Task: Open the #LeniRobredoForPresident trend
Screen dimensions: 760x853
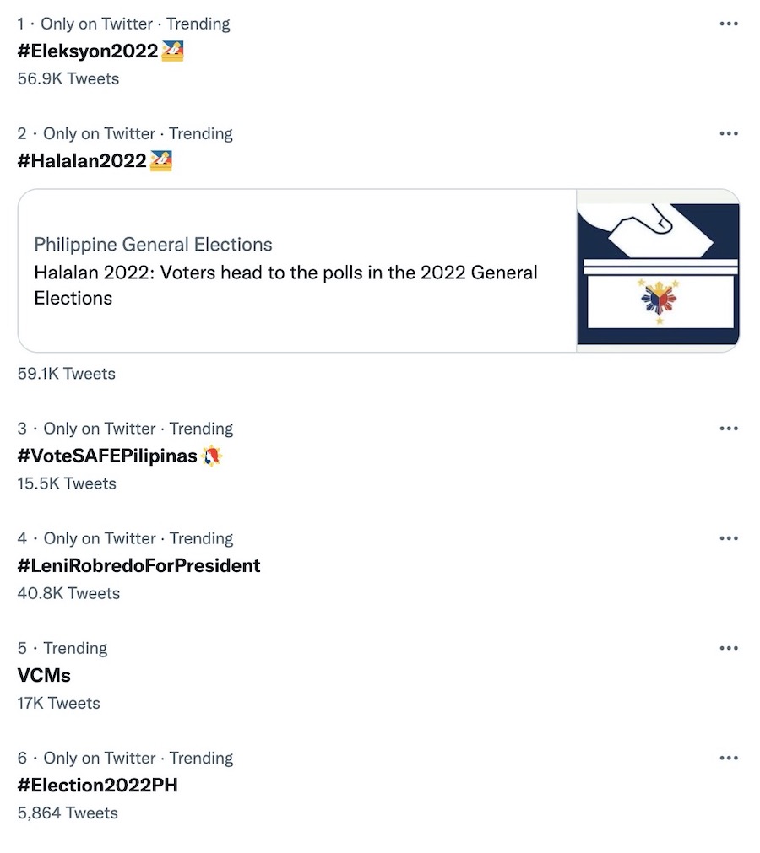Action: [139, 565]
